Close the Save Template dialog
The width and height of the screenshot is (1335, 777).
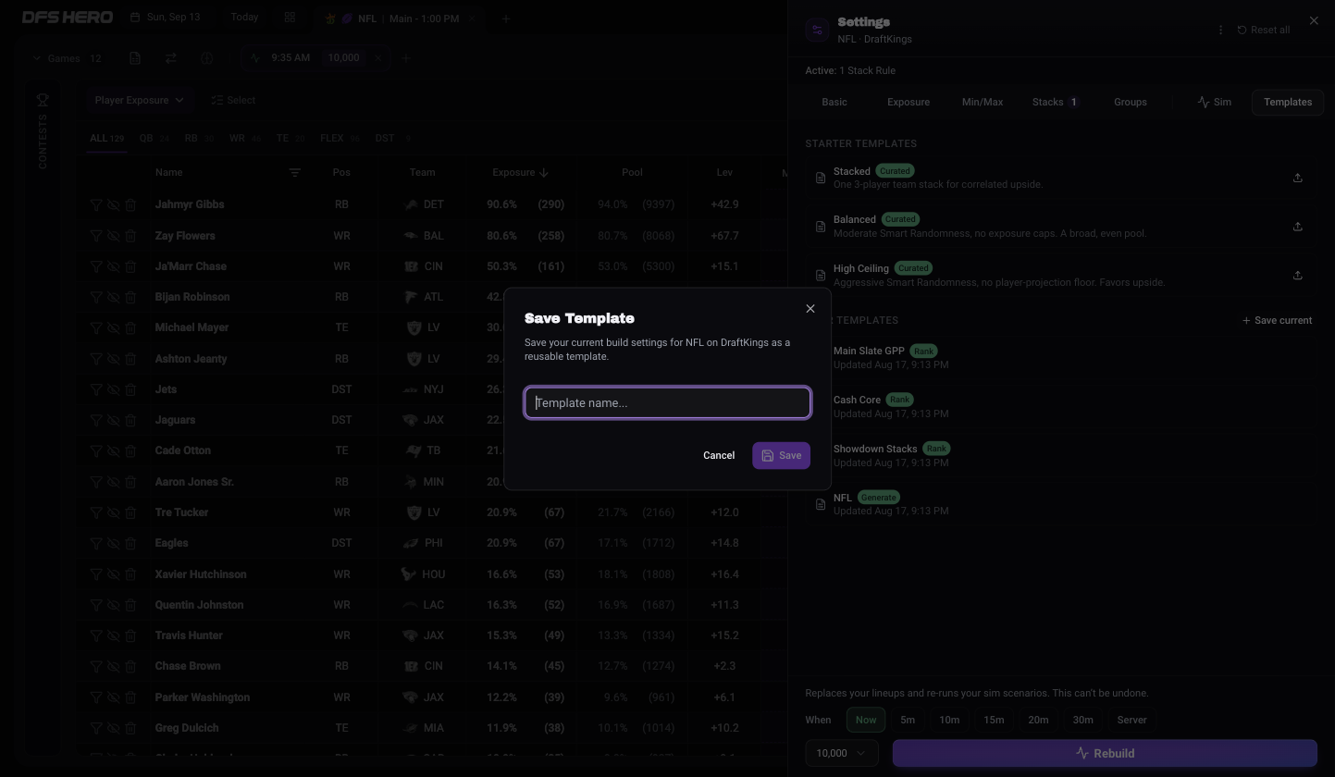coord(810,309)
